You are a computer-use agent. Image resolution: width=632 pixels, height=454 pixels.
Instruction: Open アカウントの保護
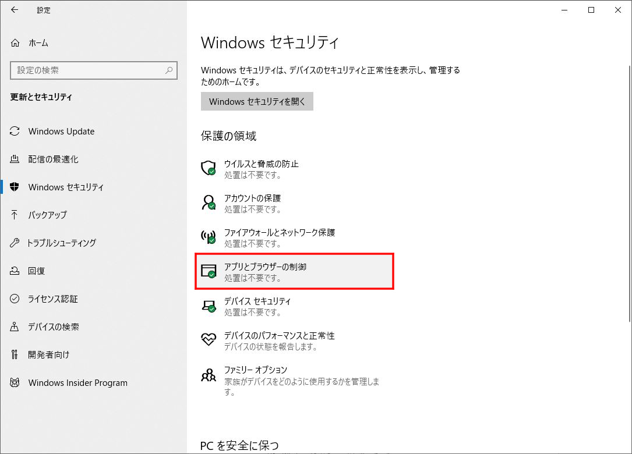294,204
